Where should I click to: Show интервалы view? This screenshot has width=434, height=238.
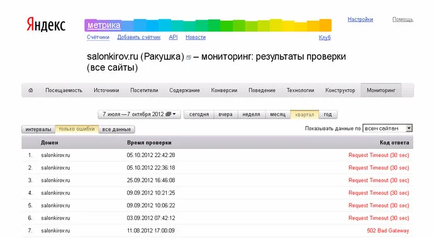coord(38,129)
